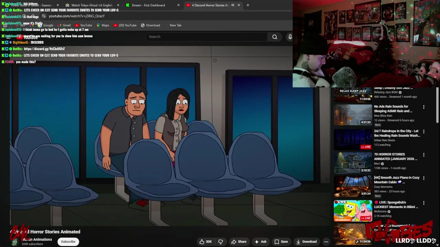Close the Kick Dashboard tab
Viewport: 440px width, 247px height.
click(x=178, y=5)
